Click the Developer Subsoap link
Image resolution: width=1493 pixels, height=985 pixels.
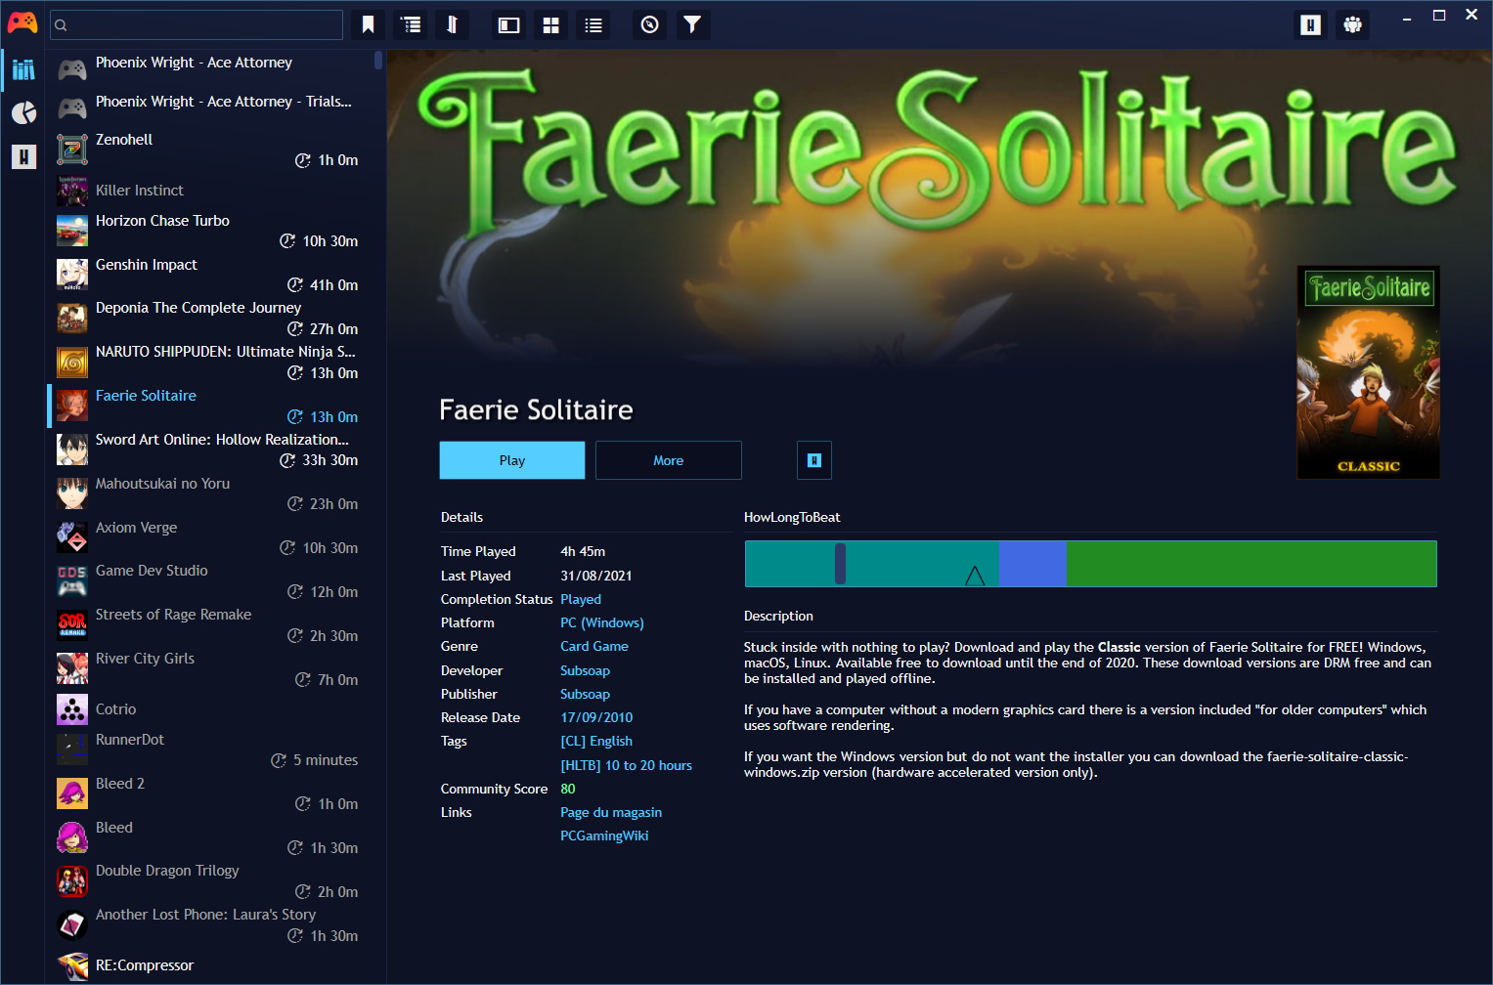[x=585, y=670]
